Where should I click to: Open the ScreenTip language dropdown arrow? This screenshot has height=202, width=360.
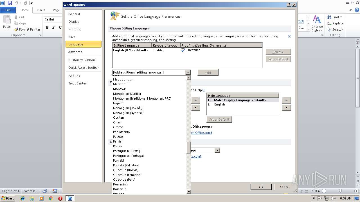point(217,150)
